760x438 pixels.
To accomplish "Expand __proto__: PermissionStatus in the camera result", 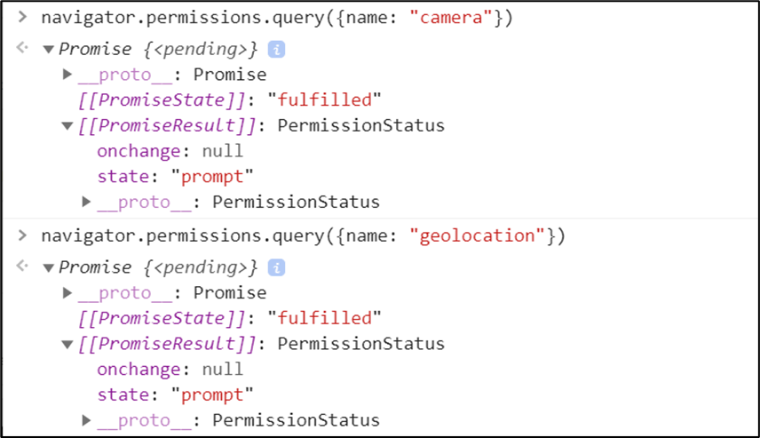I will [x=86, y=203].
